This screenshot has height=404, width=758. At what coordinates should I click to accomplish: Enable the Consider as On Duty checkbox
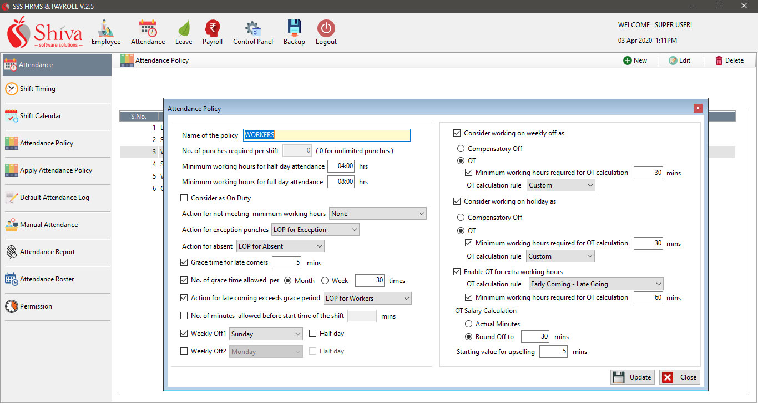(x=184, y=198)
